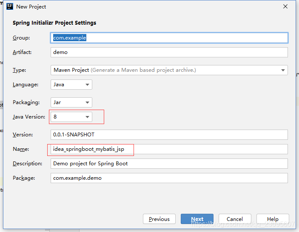Open the Java Version dropdown set to 8
Image resolution: width=299 pixels, height=232 pixels.
click(x=71, y=117)
